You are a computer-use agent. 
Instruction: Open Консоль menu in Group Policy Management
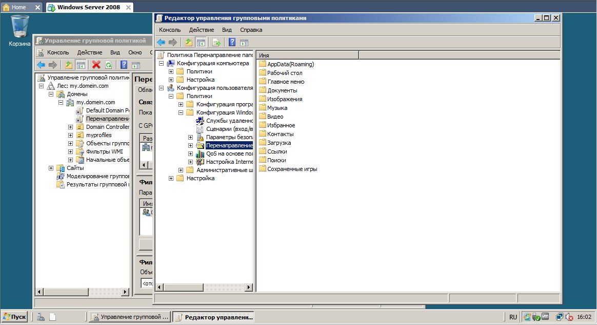point(58,52)
